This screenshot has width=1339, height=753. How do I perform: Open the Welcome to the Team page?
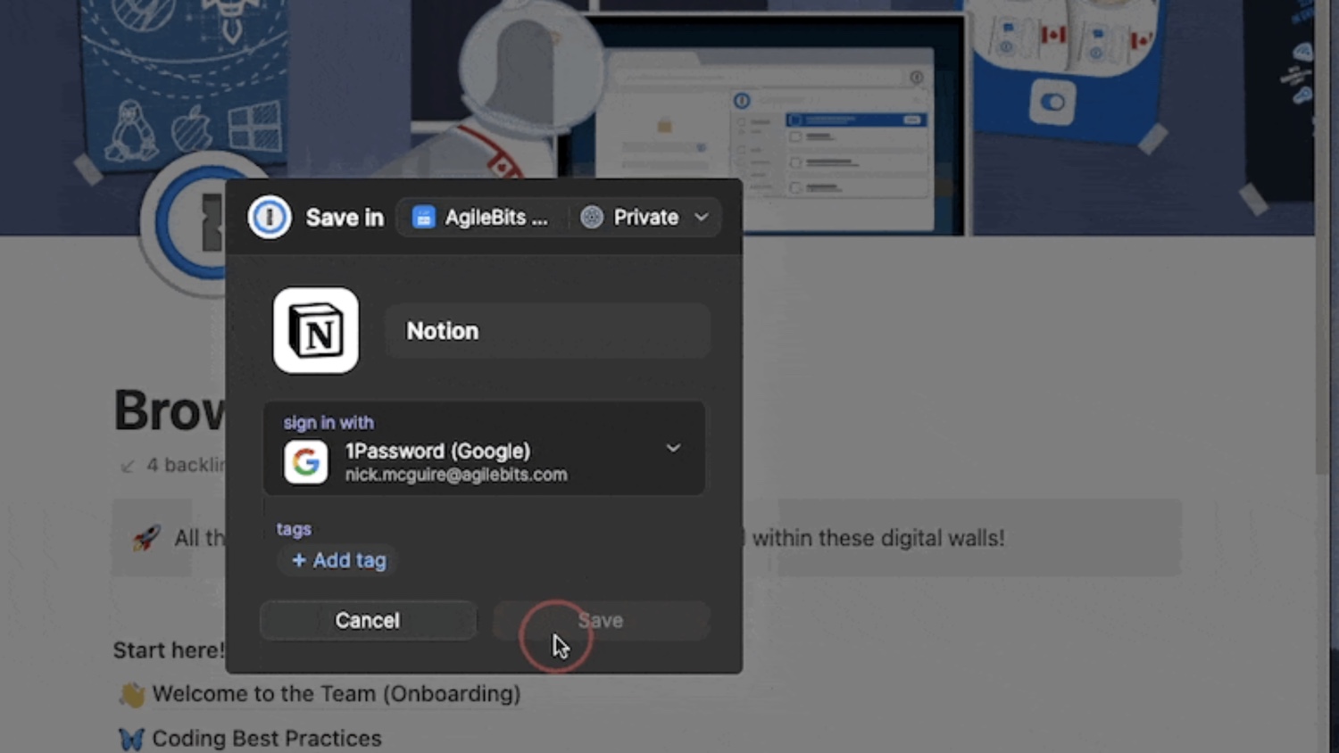tap(337, 693)
